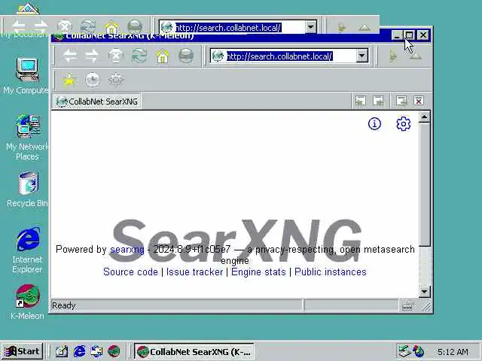Viewport: 482px width, 361px height.
Task: Reload the page in the K-Meleon window
Action: tap(139, 56)
